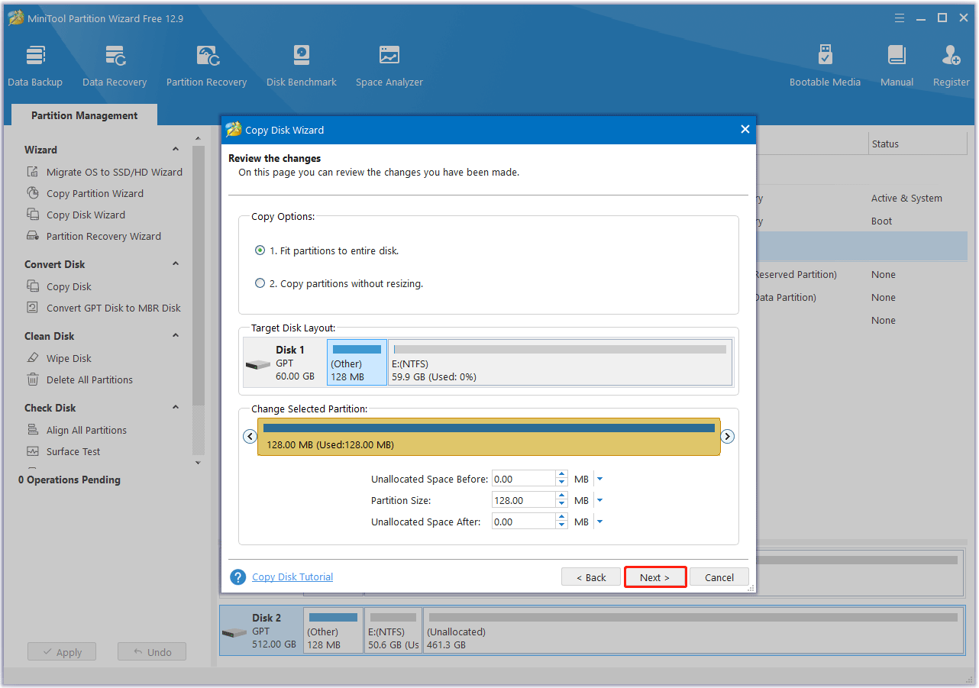Image resolution: width=979 pixels, height=688 pixels.
Task: Open the Data Backup tool
Action: (35, 64)
